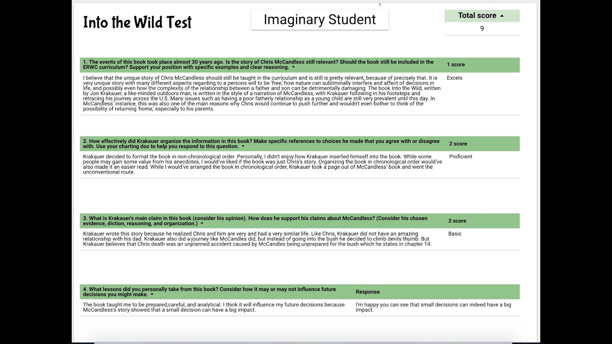
Task: Select the 'Response' column header
Action: (x=368, y=292)
